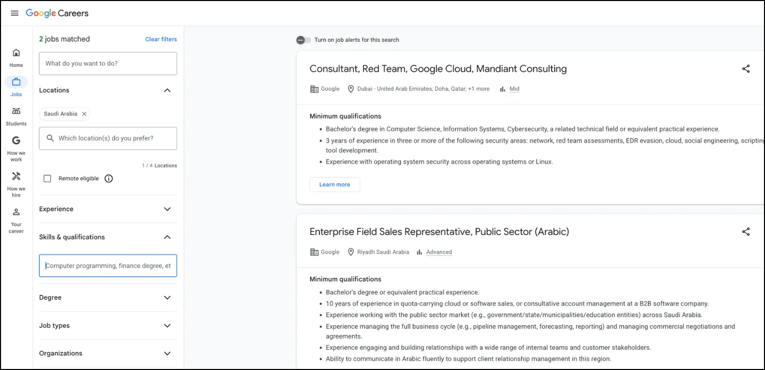Click the location search magnifier icon

coord(50,138)
